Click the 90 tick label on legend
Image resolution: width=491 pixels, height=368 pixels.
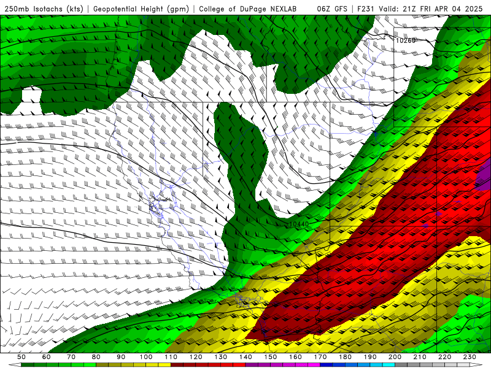pos(121,357)
